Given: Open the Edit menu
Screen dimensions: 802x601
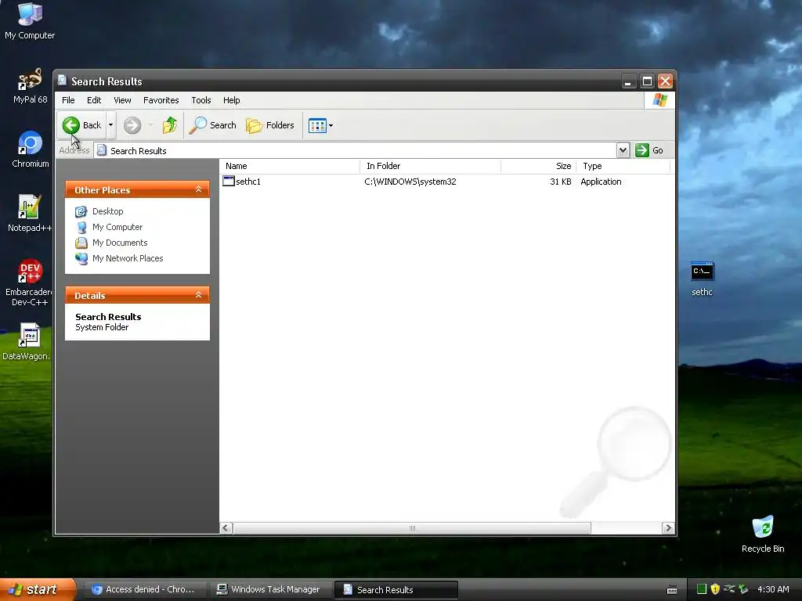Looking at the screenshot, I should [94, 100].
